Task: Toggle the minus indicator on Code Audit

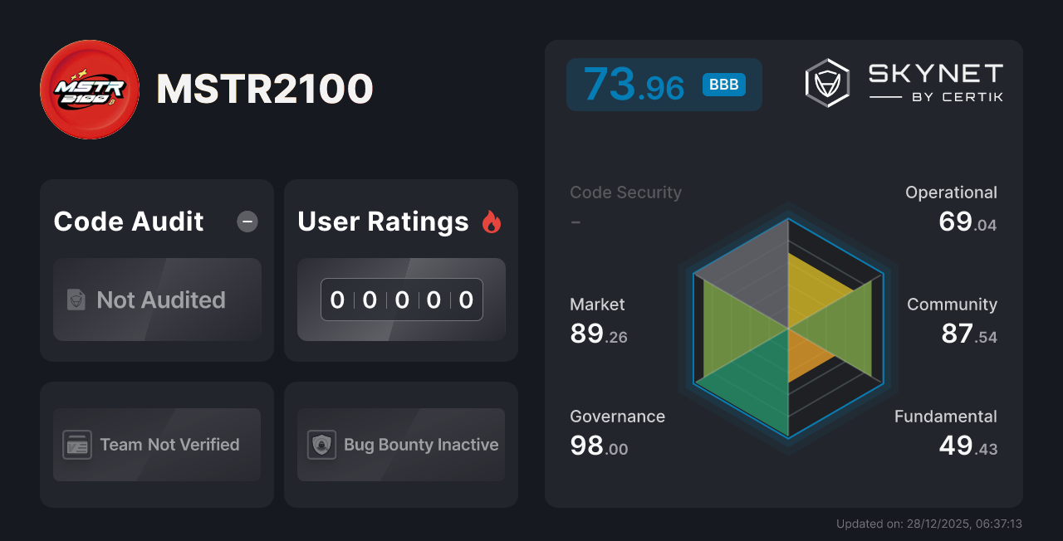Action: point(247,222)
